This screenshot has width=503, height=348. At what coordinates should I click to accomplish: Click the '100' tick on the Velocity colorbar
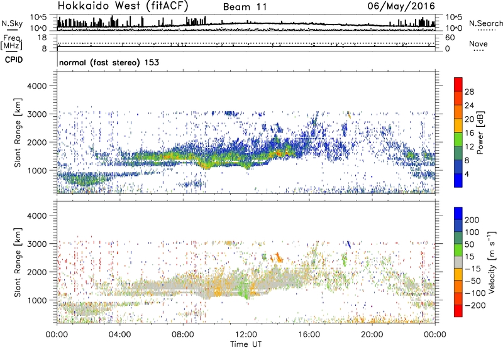(x=472, y=232)
